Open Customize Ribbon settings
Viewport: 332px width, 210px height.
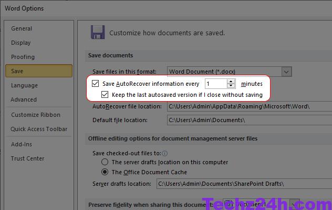coord(36,115)
